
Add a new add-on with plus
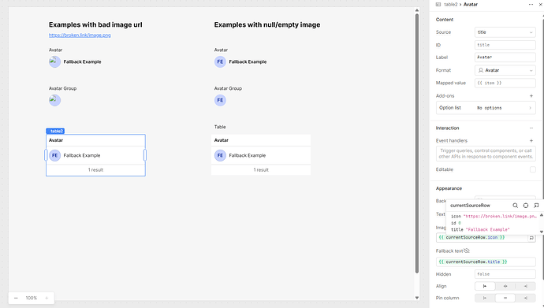click(531, 96)
